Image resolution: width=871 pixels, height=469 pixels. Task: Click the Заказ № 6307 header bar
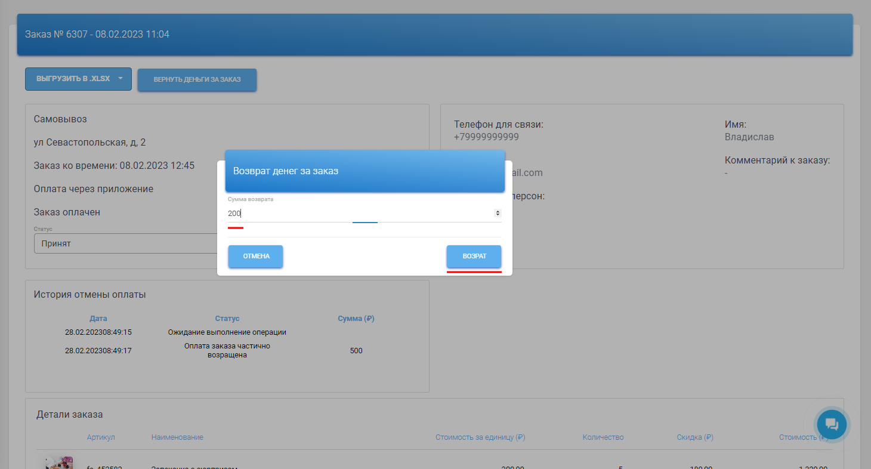(x=434, y=35)
